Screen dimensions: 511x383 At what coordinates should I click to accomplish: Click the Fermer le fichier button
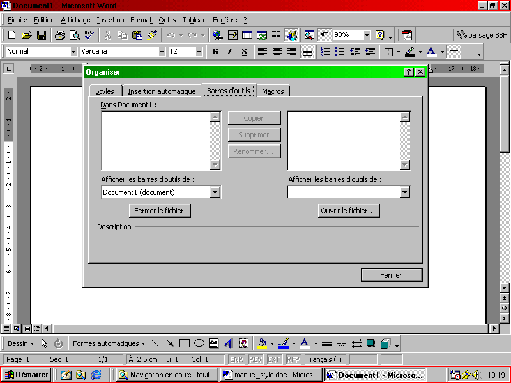point(160,211)
